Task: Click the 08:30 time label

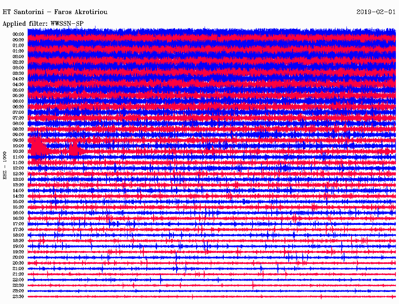Action: (18, 129)
